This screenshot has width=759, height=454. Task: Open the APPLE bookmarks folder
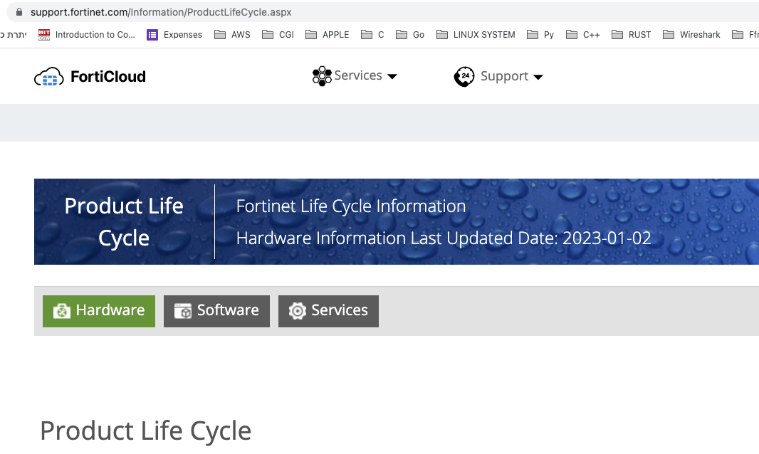click(328, 35)
